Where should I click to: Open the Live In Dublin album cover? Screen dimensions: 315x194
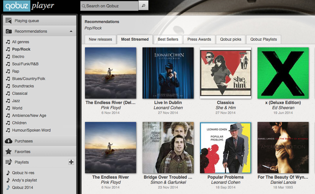[168, 73]
